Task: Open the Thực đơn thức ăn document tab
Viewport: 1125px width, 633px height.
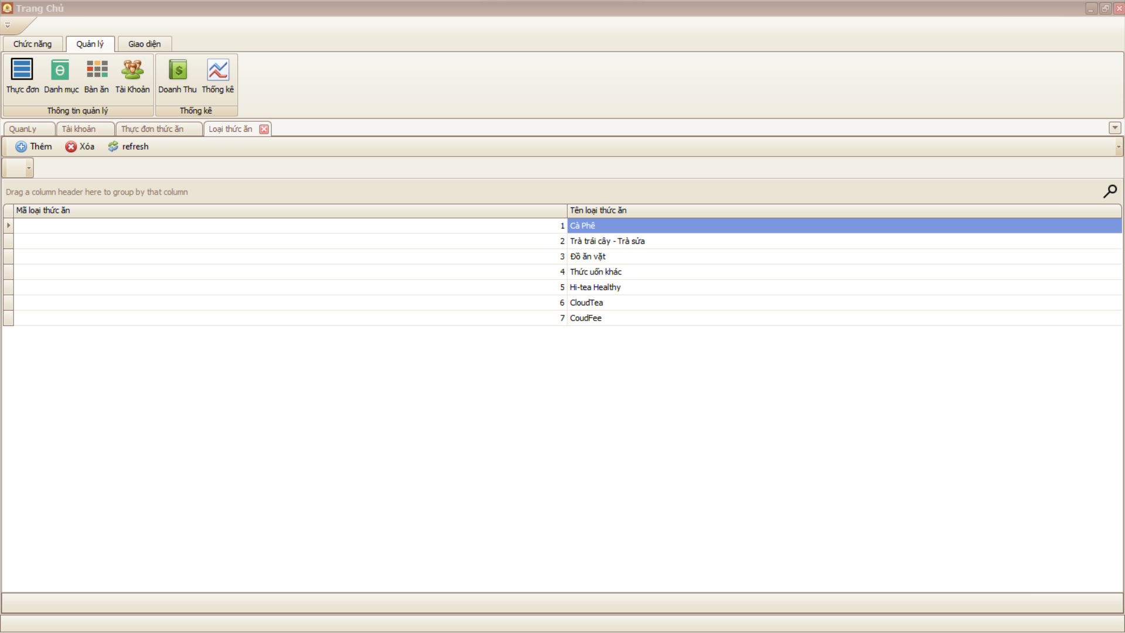Action: [x=152, y=129]
